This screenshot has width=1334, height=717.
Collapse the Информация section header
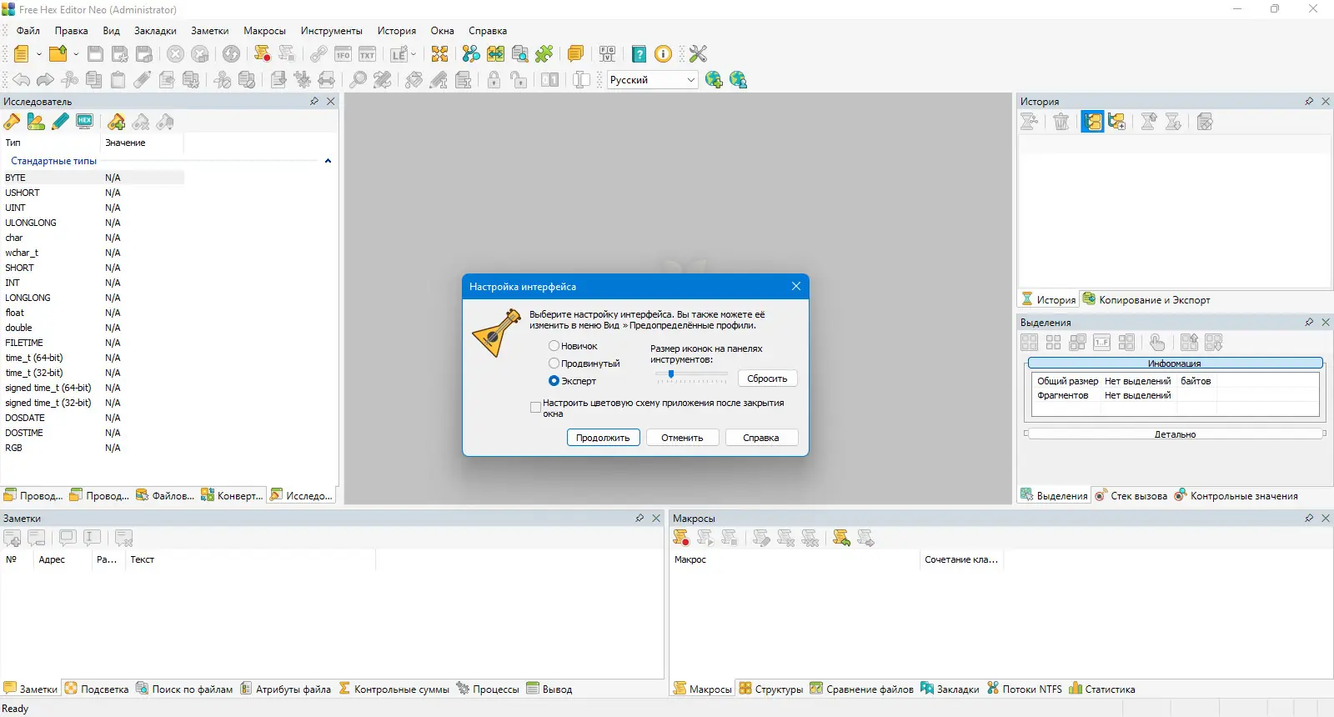point(1175,364)
